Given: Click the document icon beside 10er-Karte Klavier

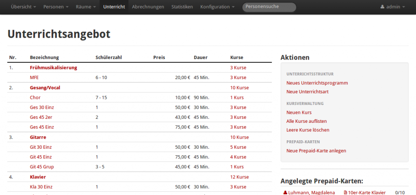Looking at the screenshot, I should pyautogui.click(x=345, y=193).
